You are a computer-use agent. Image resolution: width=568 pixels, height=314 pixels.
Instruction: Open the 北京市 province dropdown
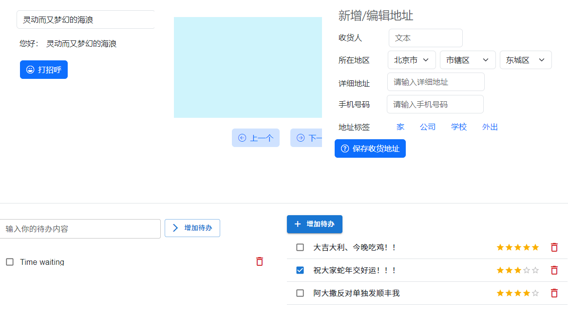coord(412,59)
